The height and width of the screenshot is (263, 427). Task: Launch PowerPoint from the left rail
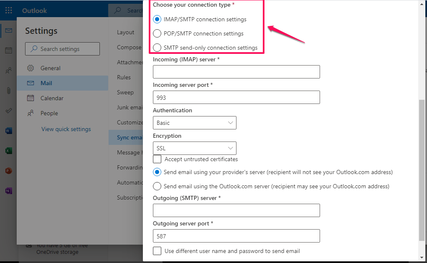8,170
